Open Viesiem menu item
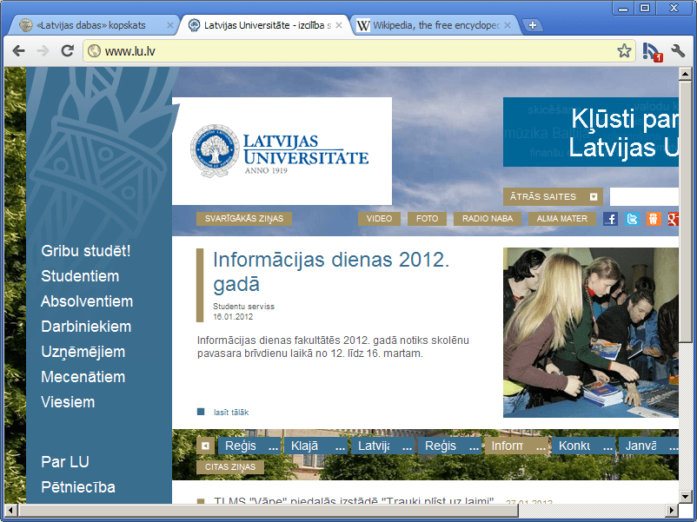Viewport: 697px width, 522px height. pos(68,402)
